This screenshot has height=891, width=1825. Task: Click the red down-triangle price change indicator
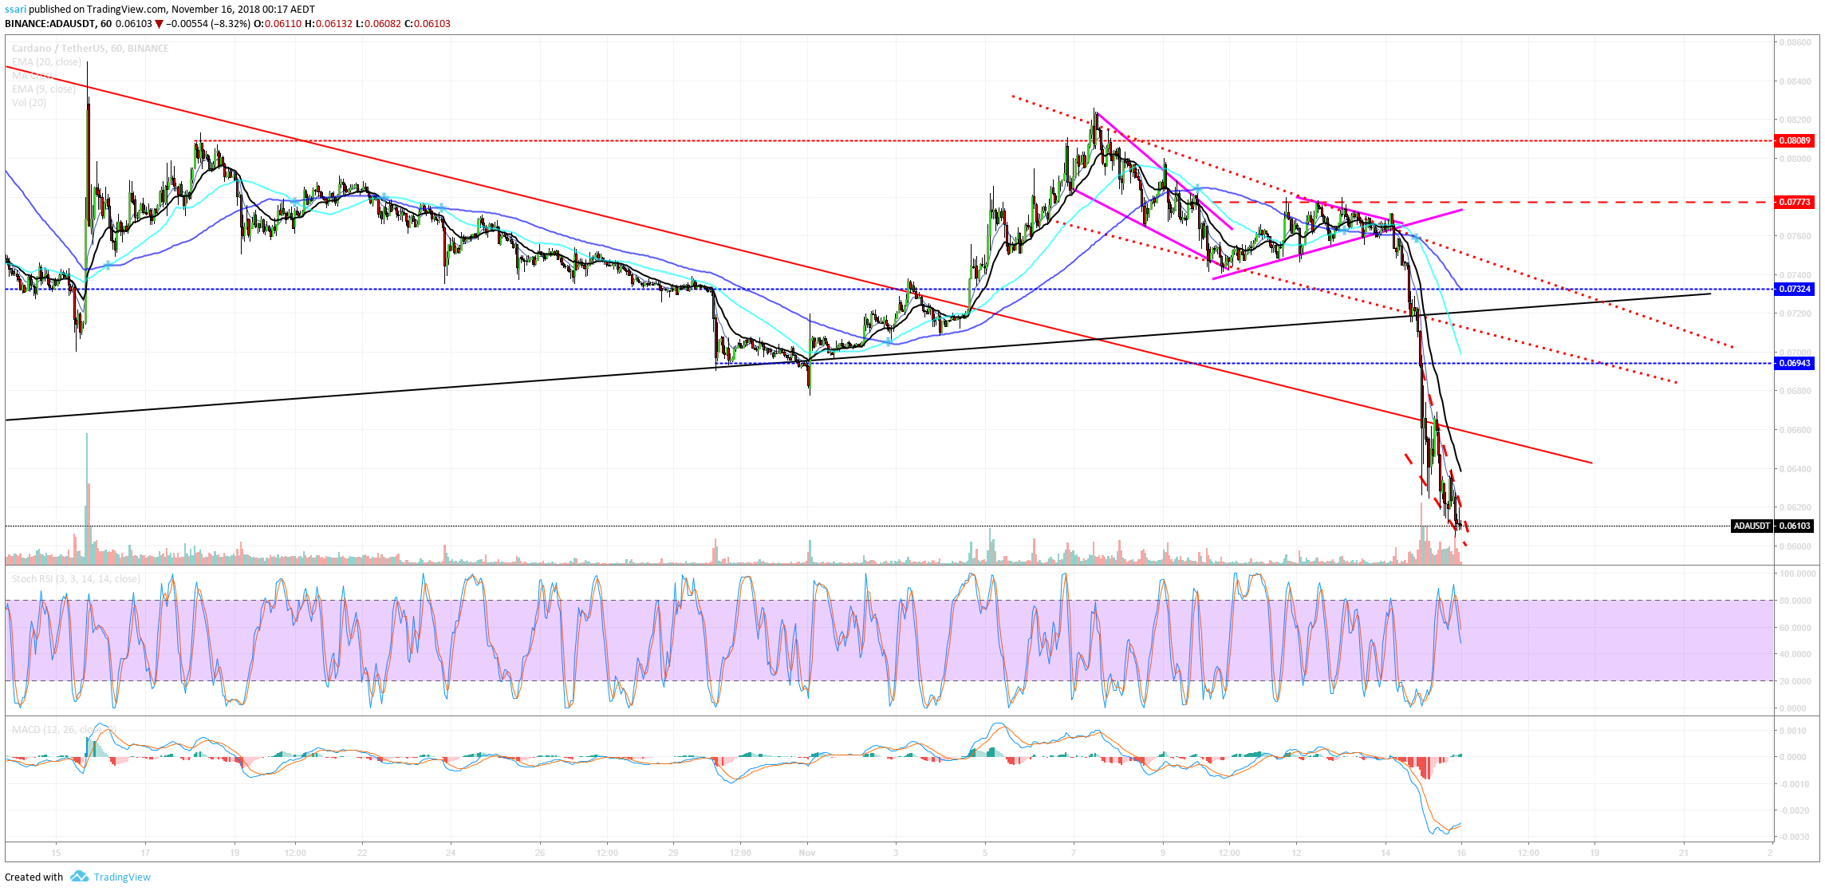159,24
